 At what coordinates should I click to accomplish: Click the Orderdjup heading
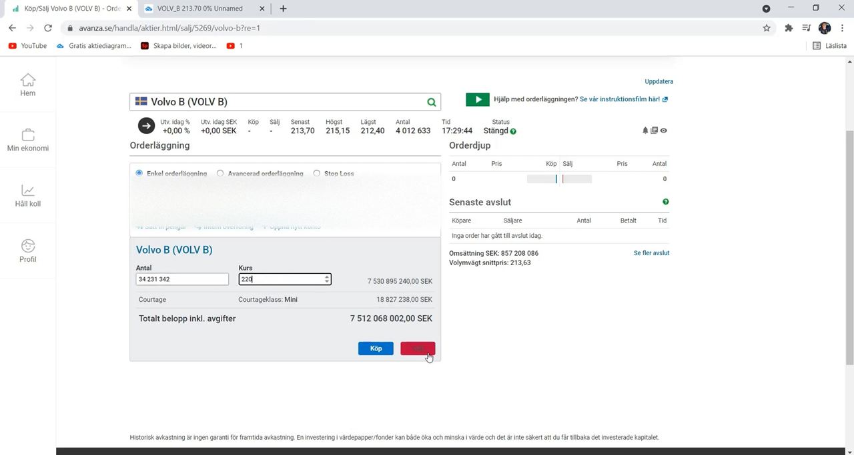click(470, 145)
